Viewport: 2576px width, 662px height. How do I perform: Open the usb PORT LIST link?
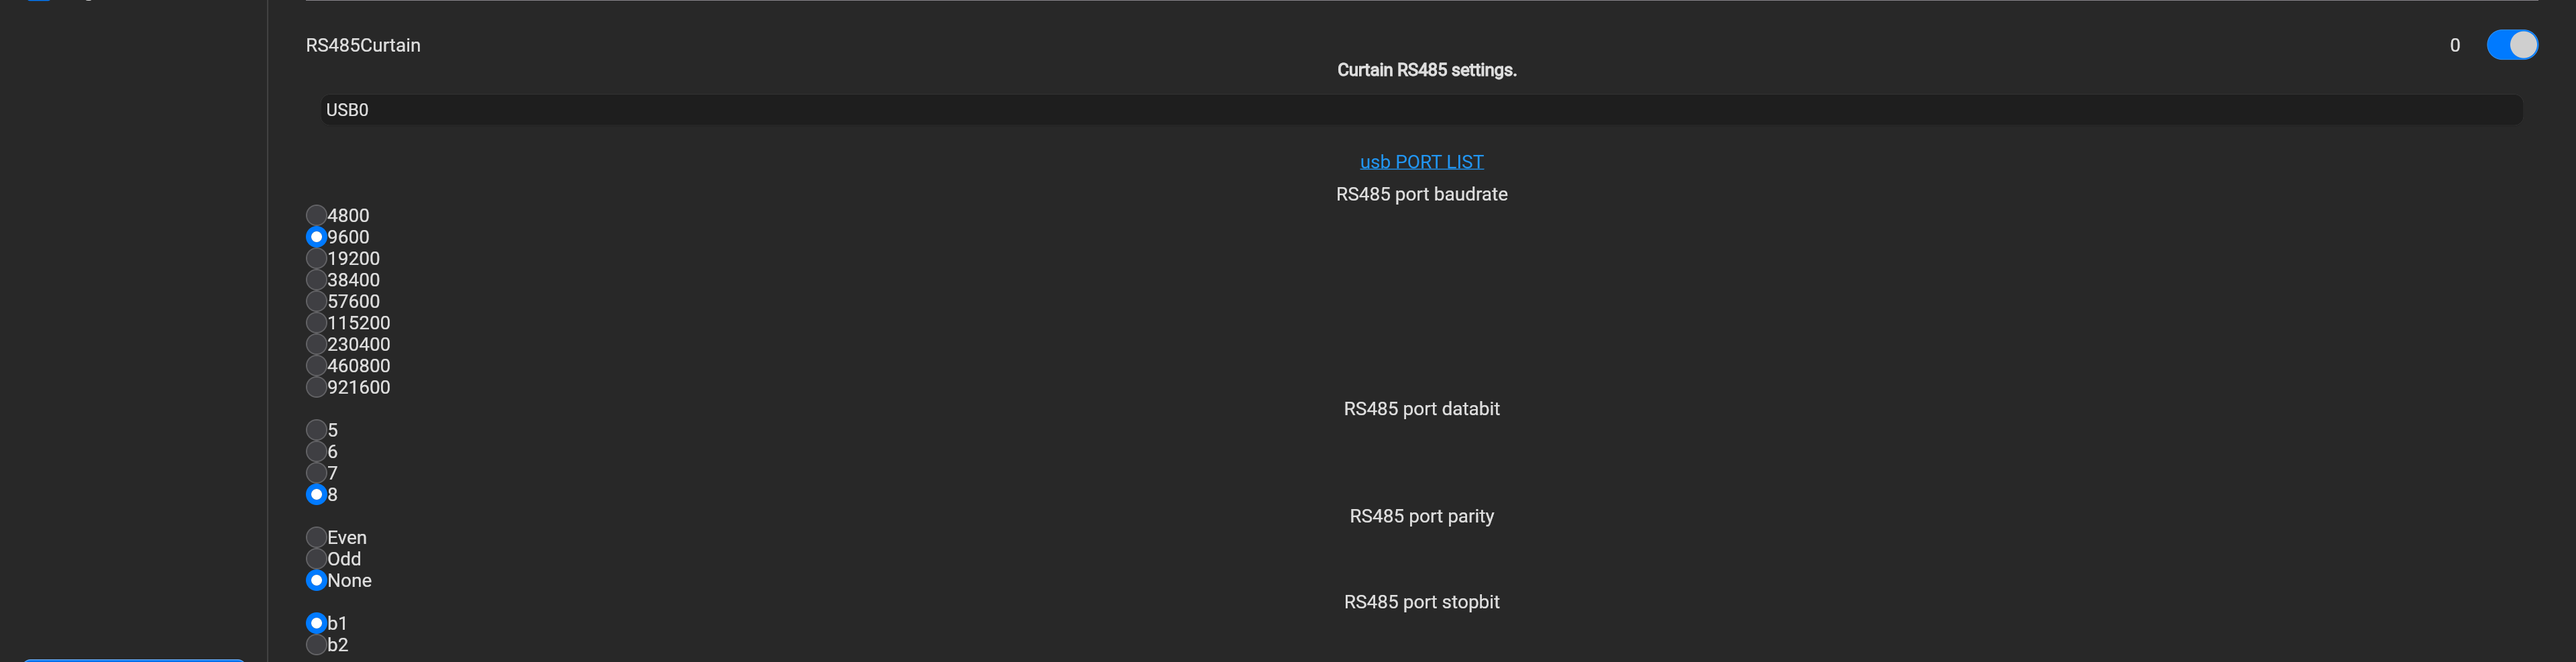pyautogui.click(x=1421, y=162)
